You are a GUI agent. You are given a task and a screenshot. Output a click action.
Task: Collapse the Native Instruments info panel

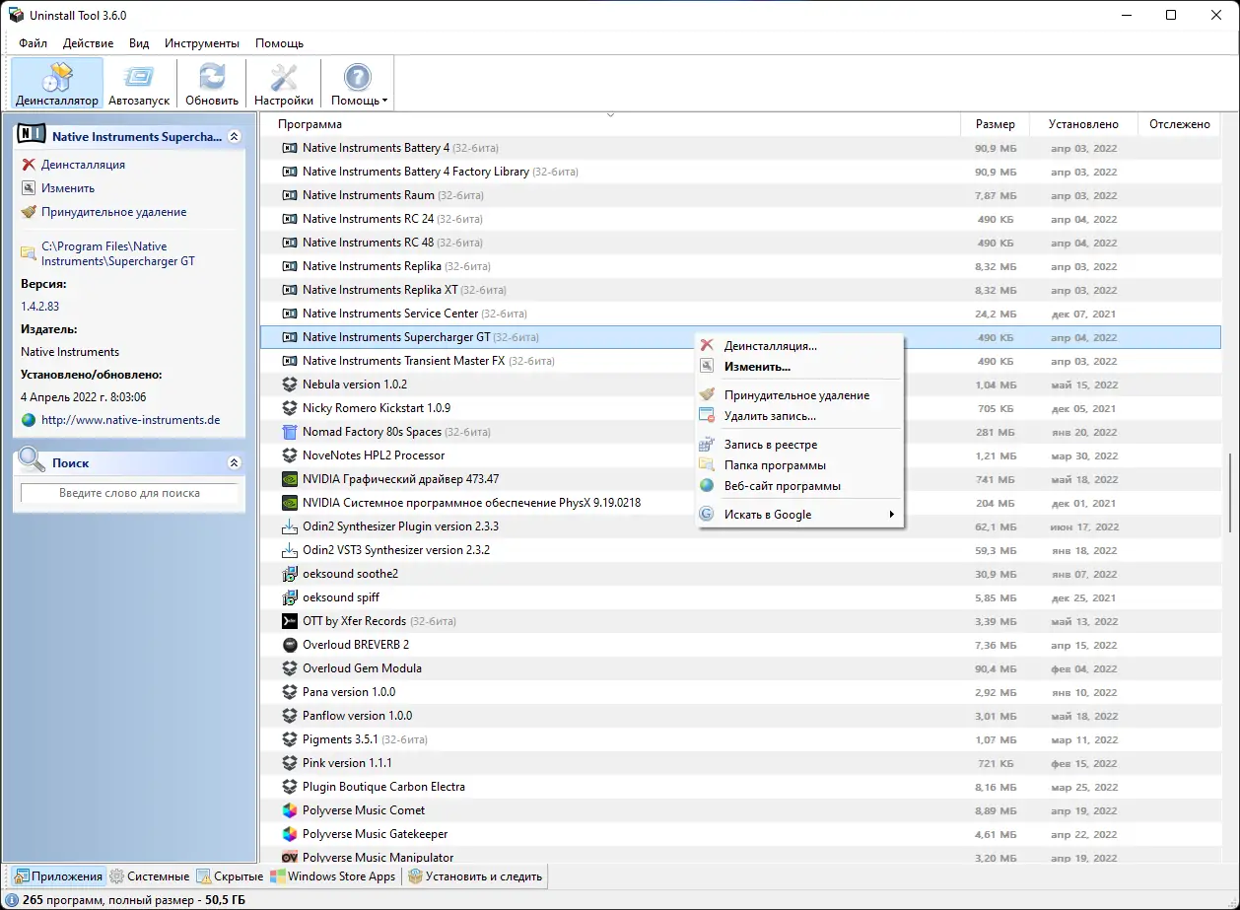[235, 136]
